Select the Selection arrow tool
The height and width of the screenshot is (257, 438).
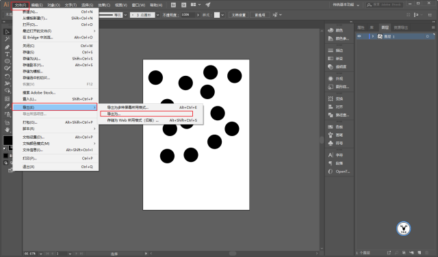click(x=7, y=32)
